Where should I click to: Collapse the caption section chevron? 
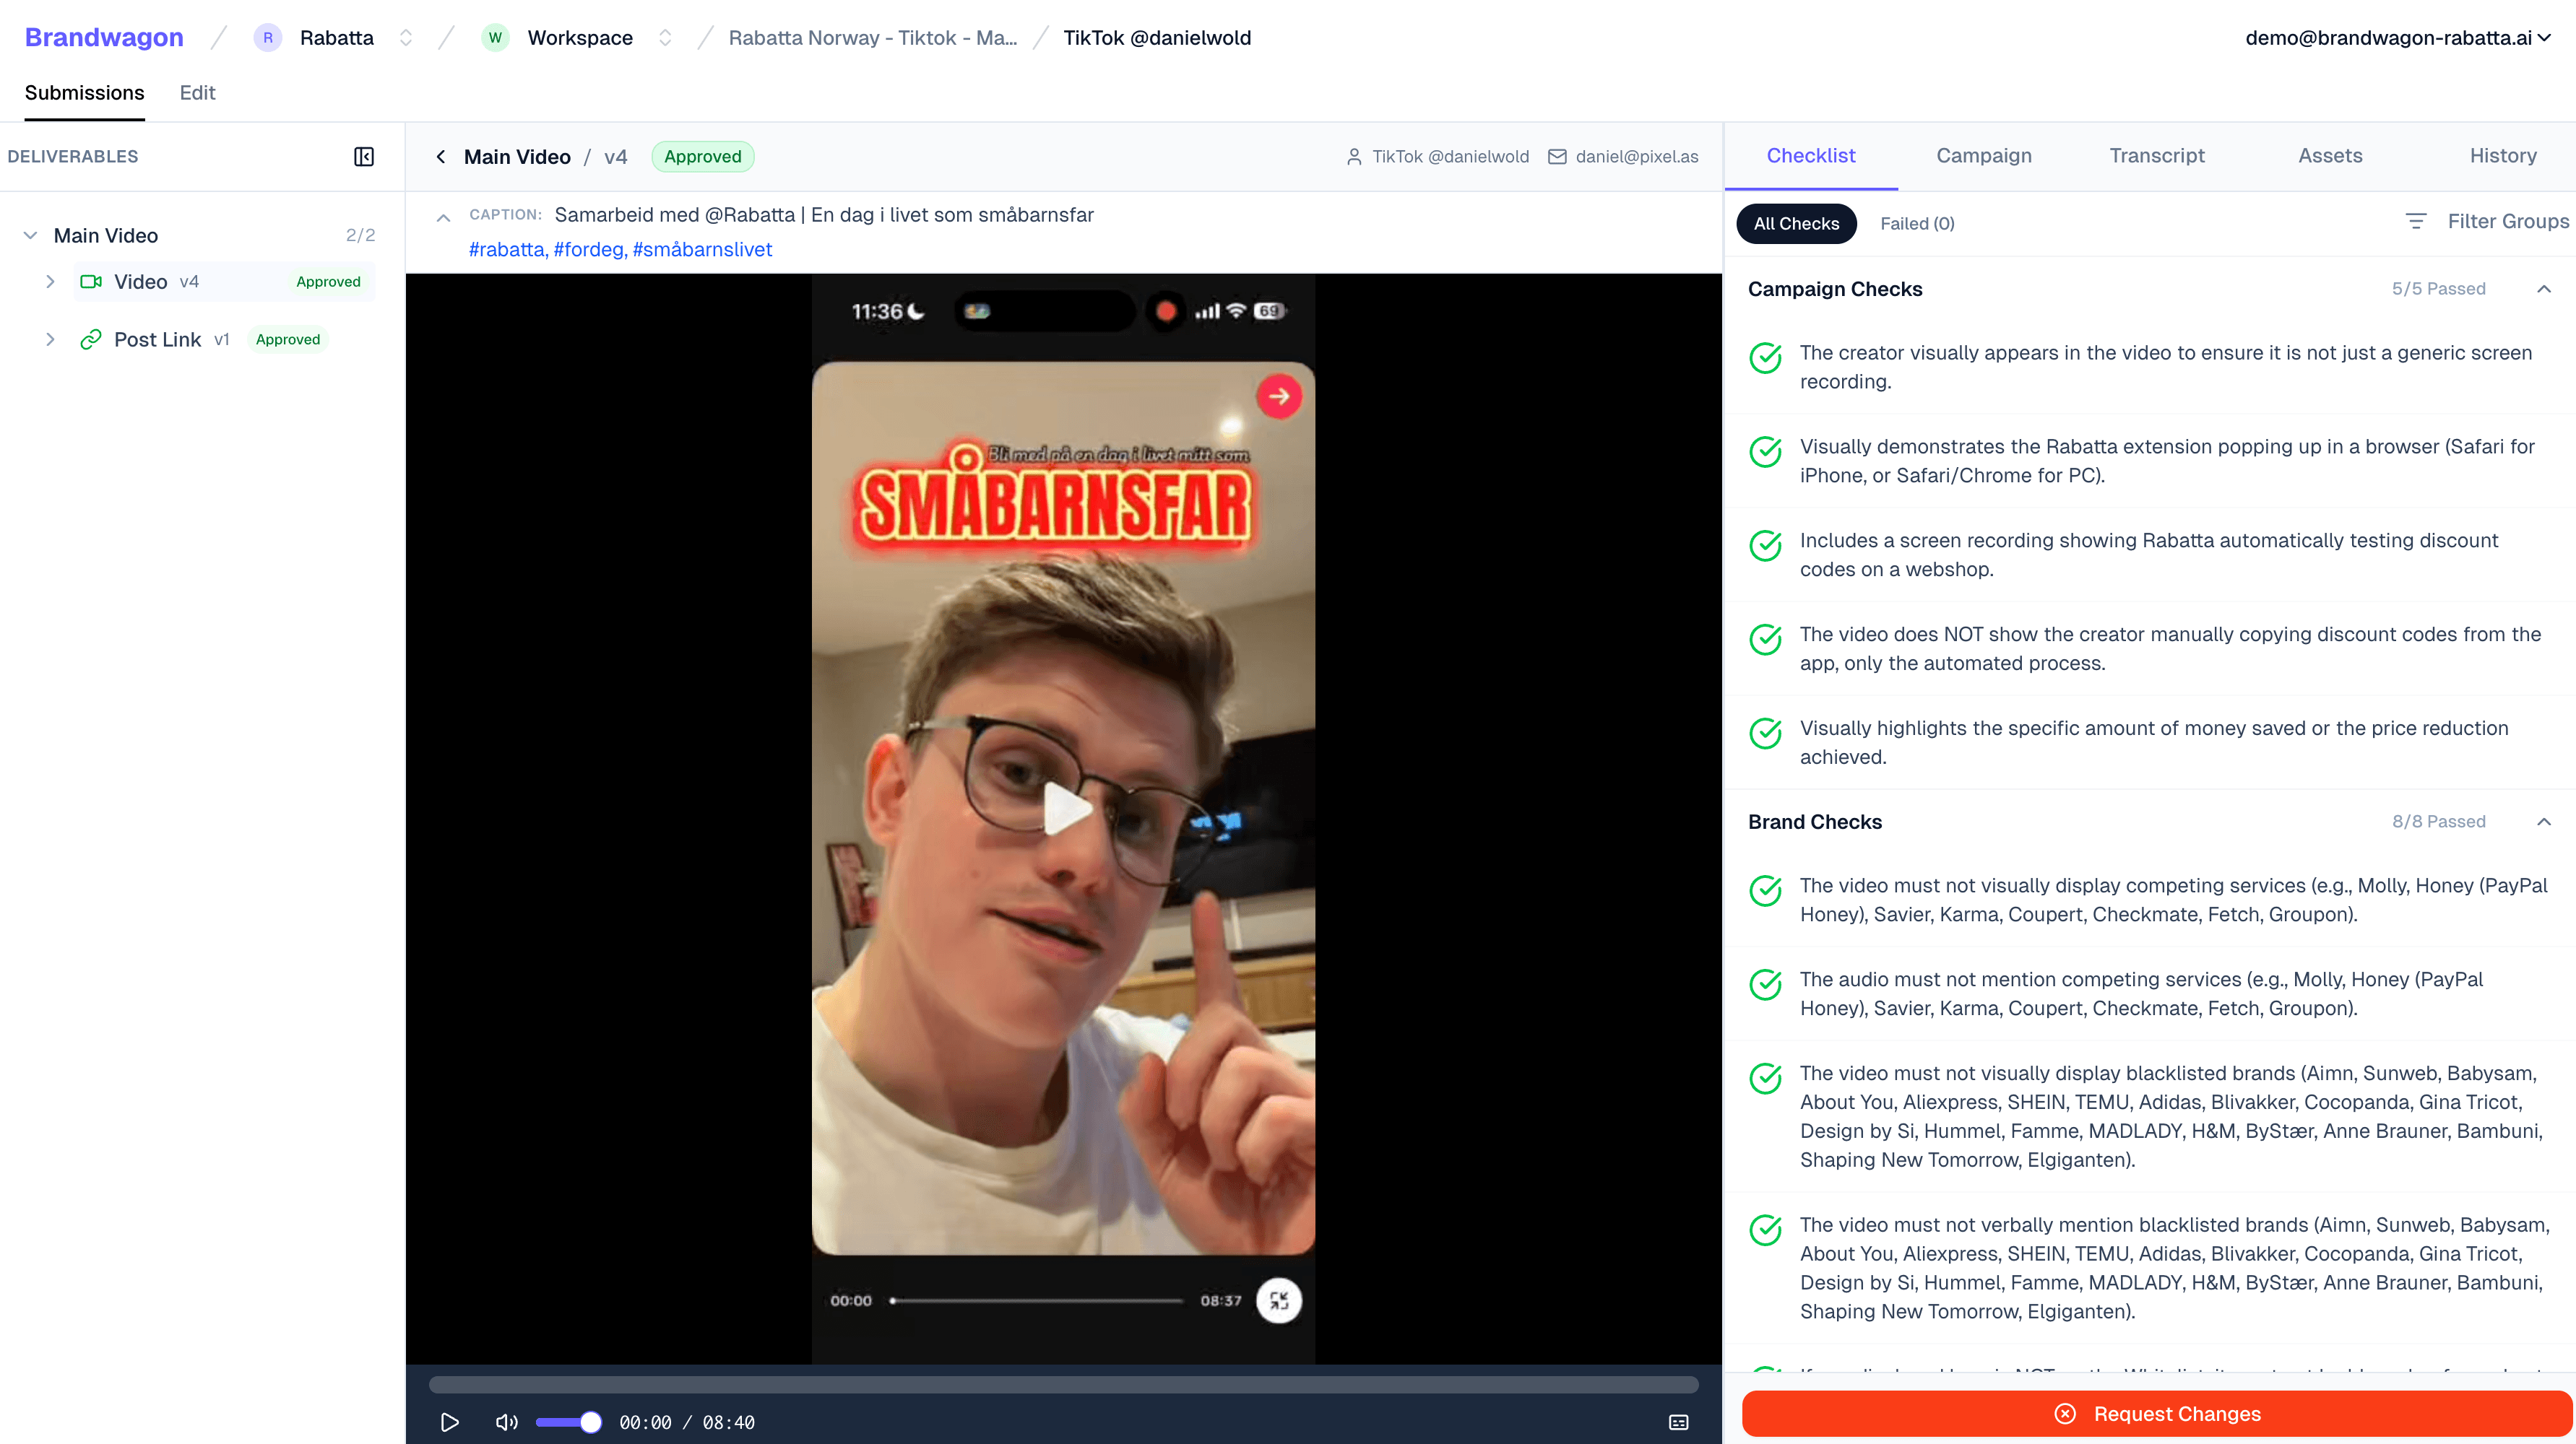[443, 217]
